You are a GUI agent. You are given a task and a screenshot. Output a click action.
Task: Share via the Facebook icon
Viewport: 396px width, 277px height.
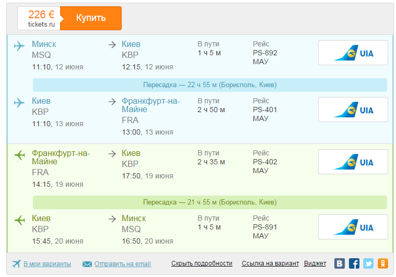[x=354, y=263]
